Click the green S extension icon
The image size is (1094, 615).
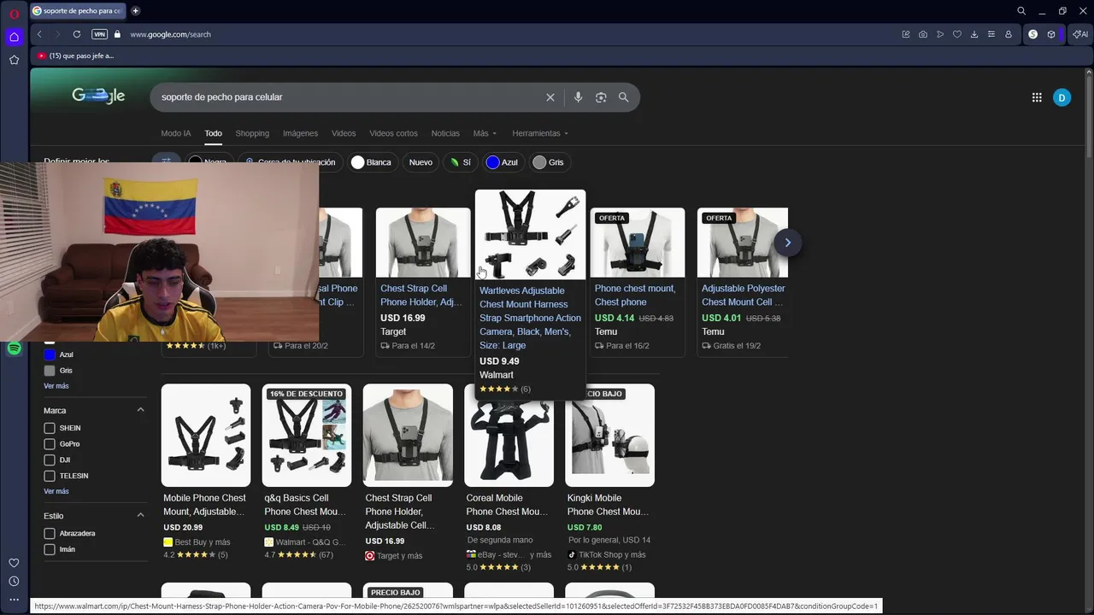pos(1032,34)
